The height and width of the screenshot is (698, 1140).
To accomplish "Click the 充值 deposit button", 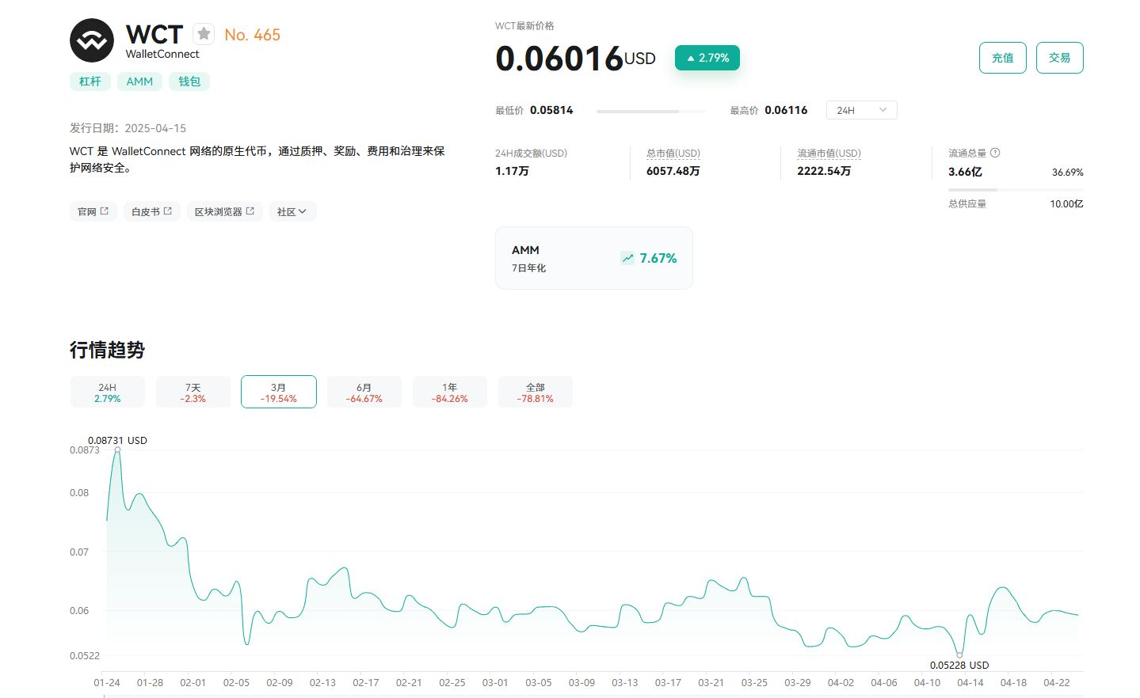I will 1003,58.
